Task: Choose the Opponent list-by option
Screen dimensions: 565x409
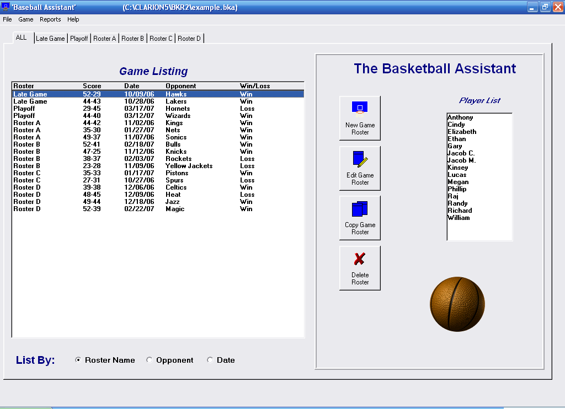Action: point(149,360)
